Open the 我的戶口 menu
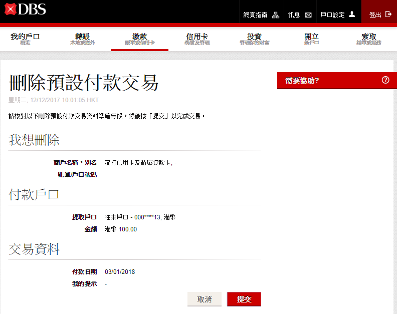 click(x=25, y=39)
